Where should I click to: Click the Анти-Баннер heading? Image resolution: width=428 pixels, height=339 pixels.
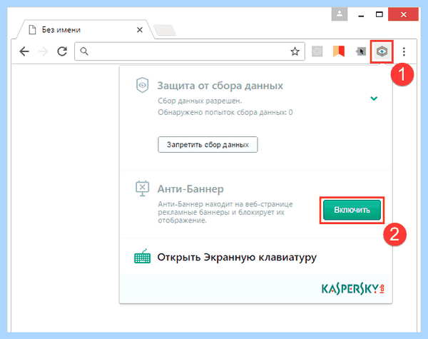(190, 188)
